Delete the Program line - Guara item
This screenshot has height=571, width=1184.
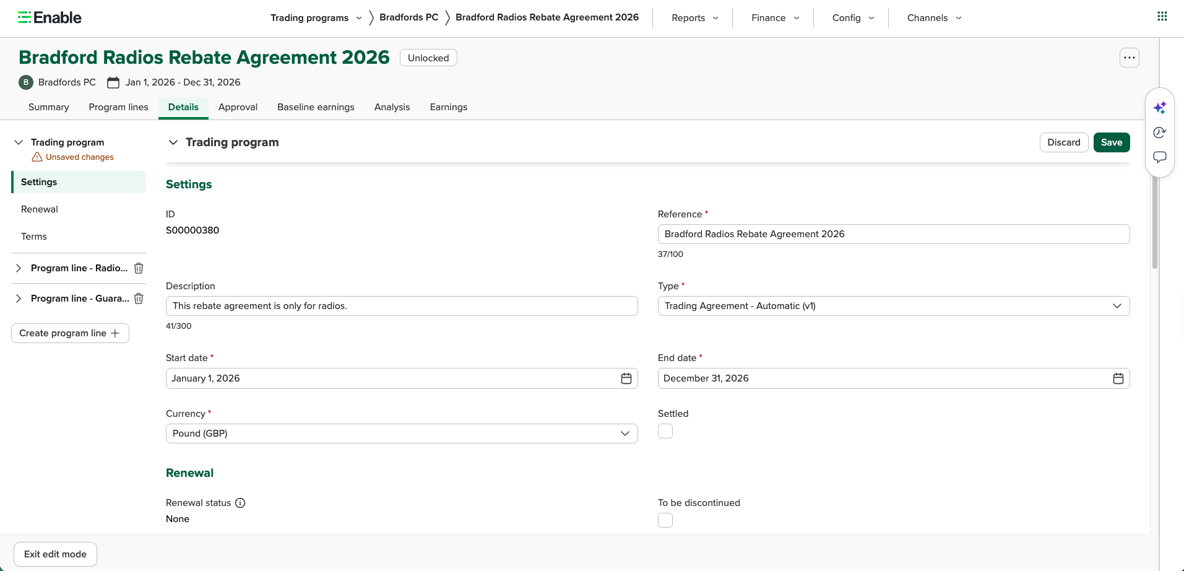[139, 299]
